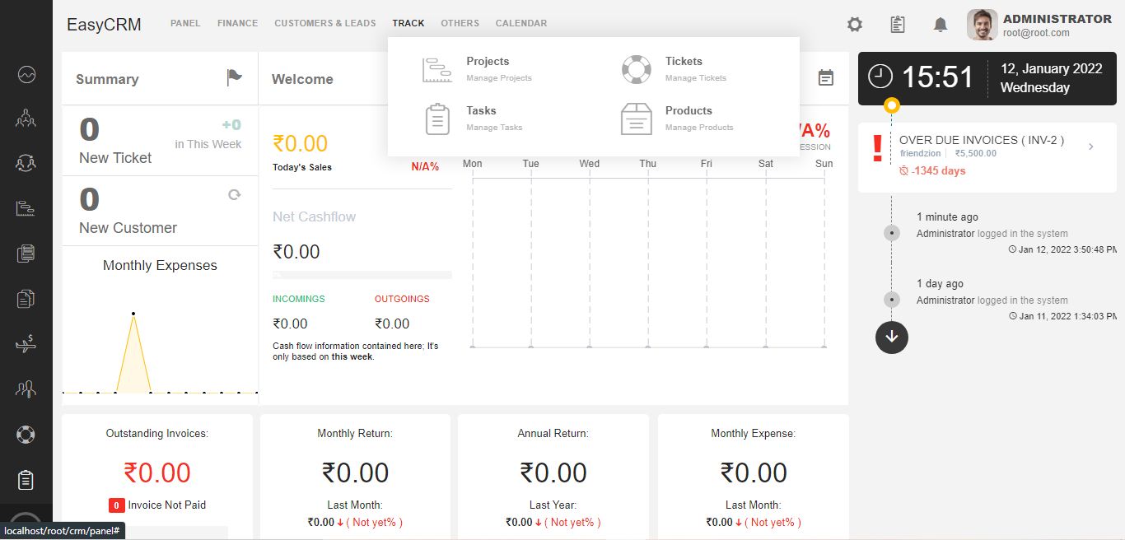Click the Today's Sales label
The image size is (1125, 540).
coord(302,167)
